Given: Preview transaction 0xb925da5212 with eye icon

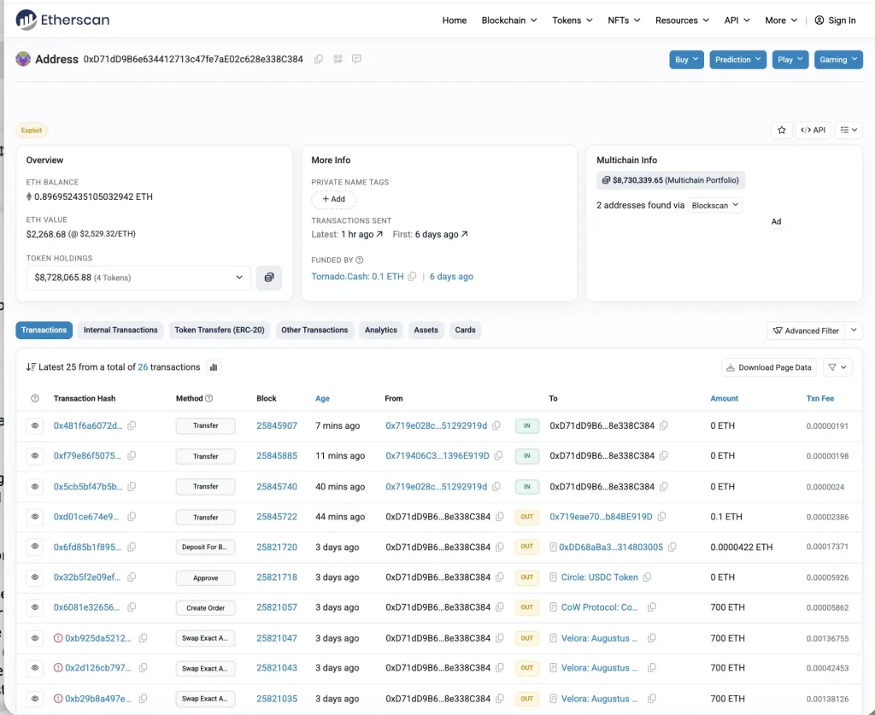Looking at the screenshot, I should point(34,638).
